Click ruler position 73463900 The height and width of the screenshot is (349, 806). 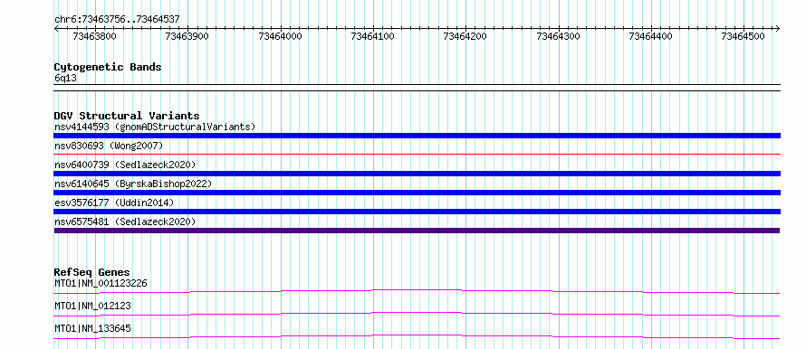coord(187,36)
